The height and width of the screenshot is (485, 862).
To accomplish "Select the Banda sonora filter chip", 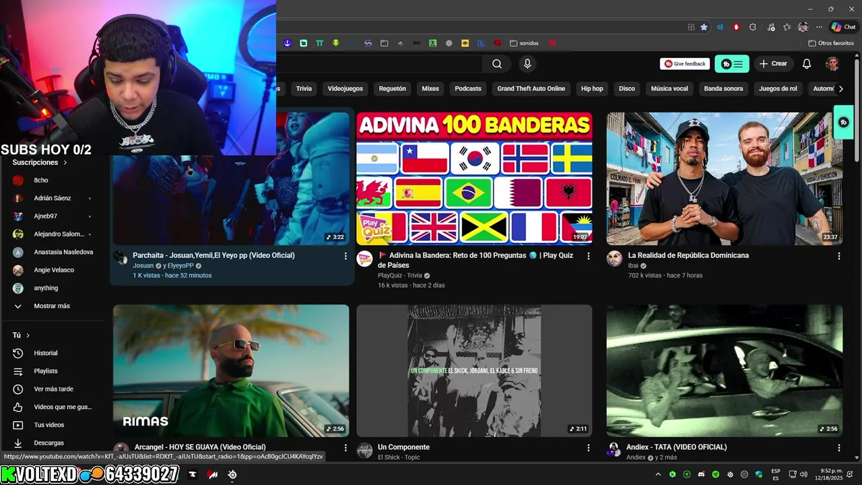I will coord(723,88).
